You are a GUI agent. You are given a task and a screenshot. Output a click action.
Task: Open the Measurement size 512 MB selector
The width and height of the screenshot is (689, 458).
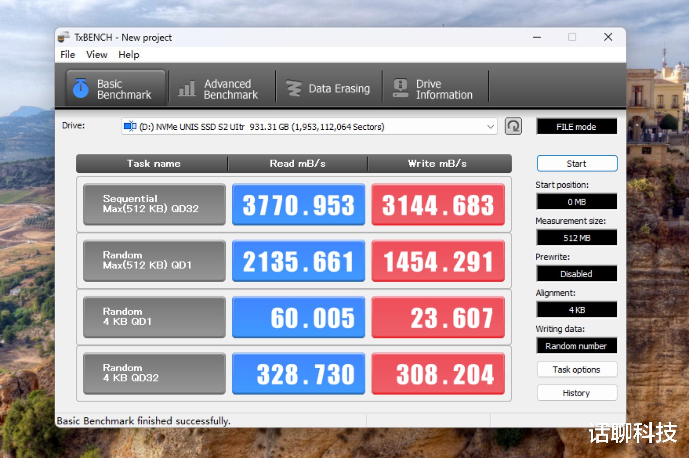(576, 238)
